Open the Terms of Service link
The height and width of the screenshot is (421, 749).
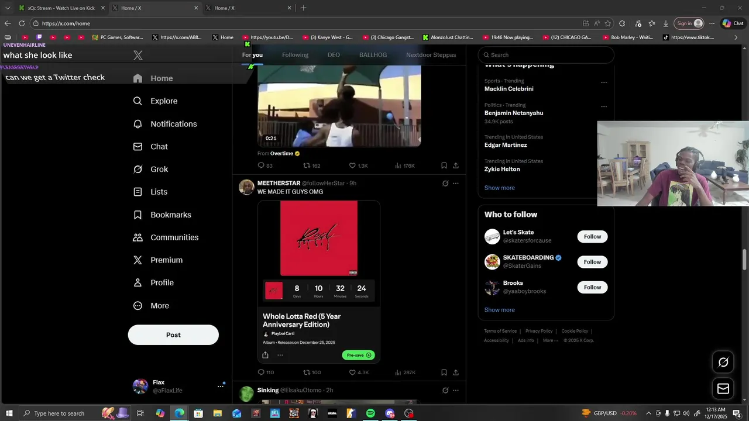(x=500, y=331)
